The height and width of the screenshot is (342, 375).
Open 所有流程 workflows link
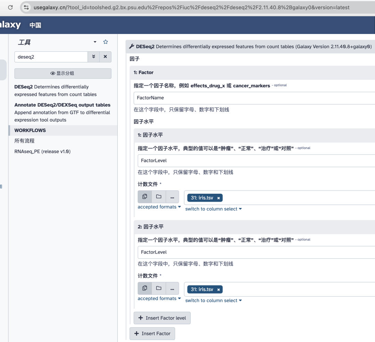(x=24, y=141)
